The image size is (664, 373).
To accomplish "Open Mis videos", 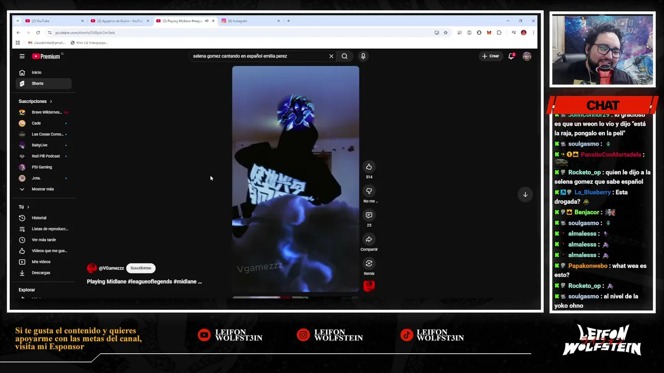I will 44,262.
